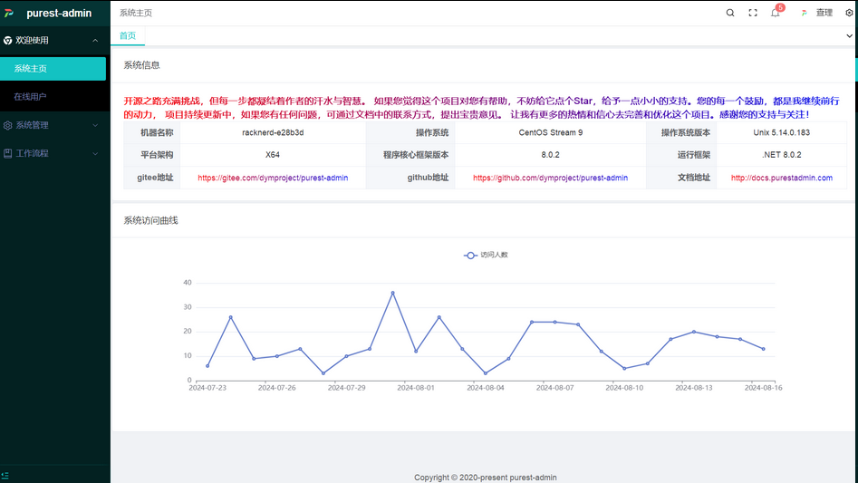Open the docs.purestadmin.com link
858x483 pixels.
781,179
